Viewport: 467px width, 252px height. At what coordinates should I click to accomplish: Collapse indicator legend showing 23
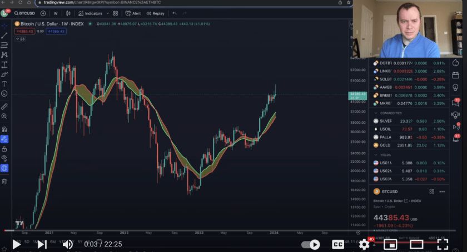tap(20, 39)
